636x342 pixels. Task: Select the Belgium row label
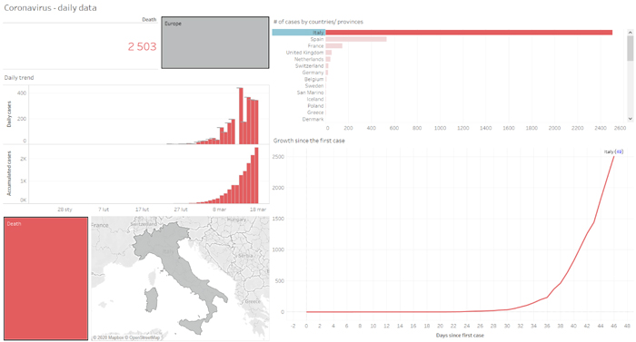click(314, 79)
